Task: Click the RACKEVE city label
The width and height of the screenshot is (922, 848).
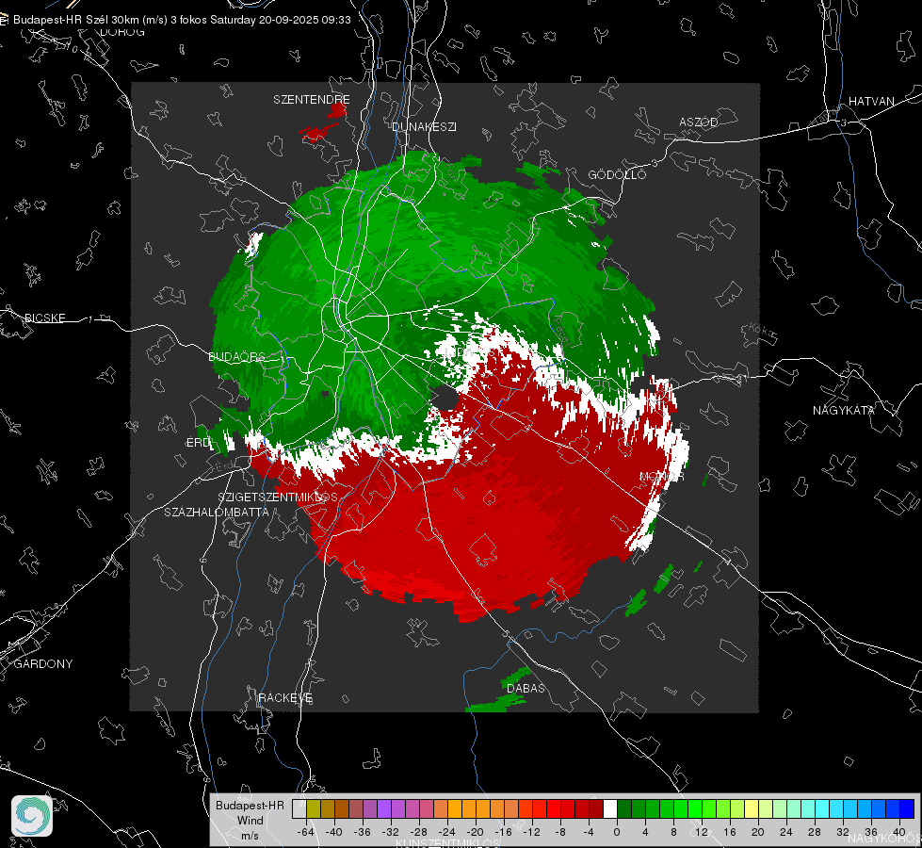Action: [285, 698]
